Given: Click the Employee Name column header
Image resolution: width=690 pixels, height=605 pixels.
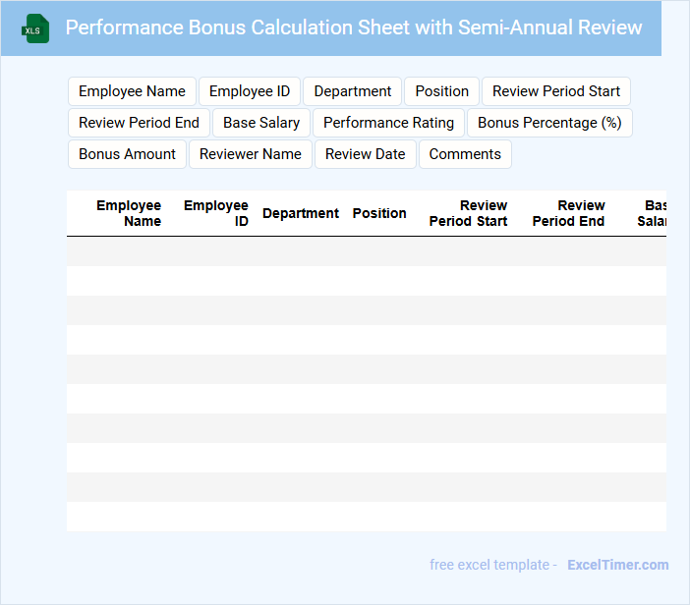Looking at the screenshot, I should pyautogui.click(x=129, y=213).
